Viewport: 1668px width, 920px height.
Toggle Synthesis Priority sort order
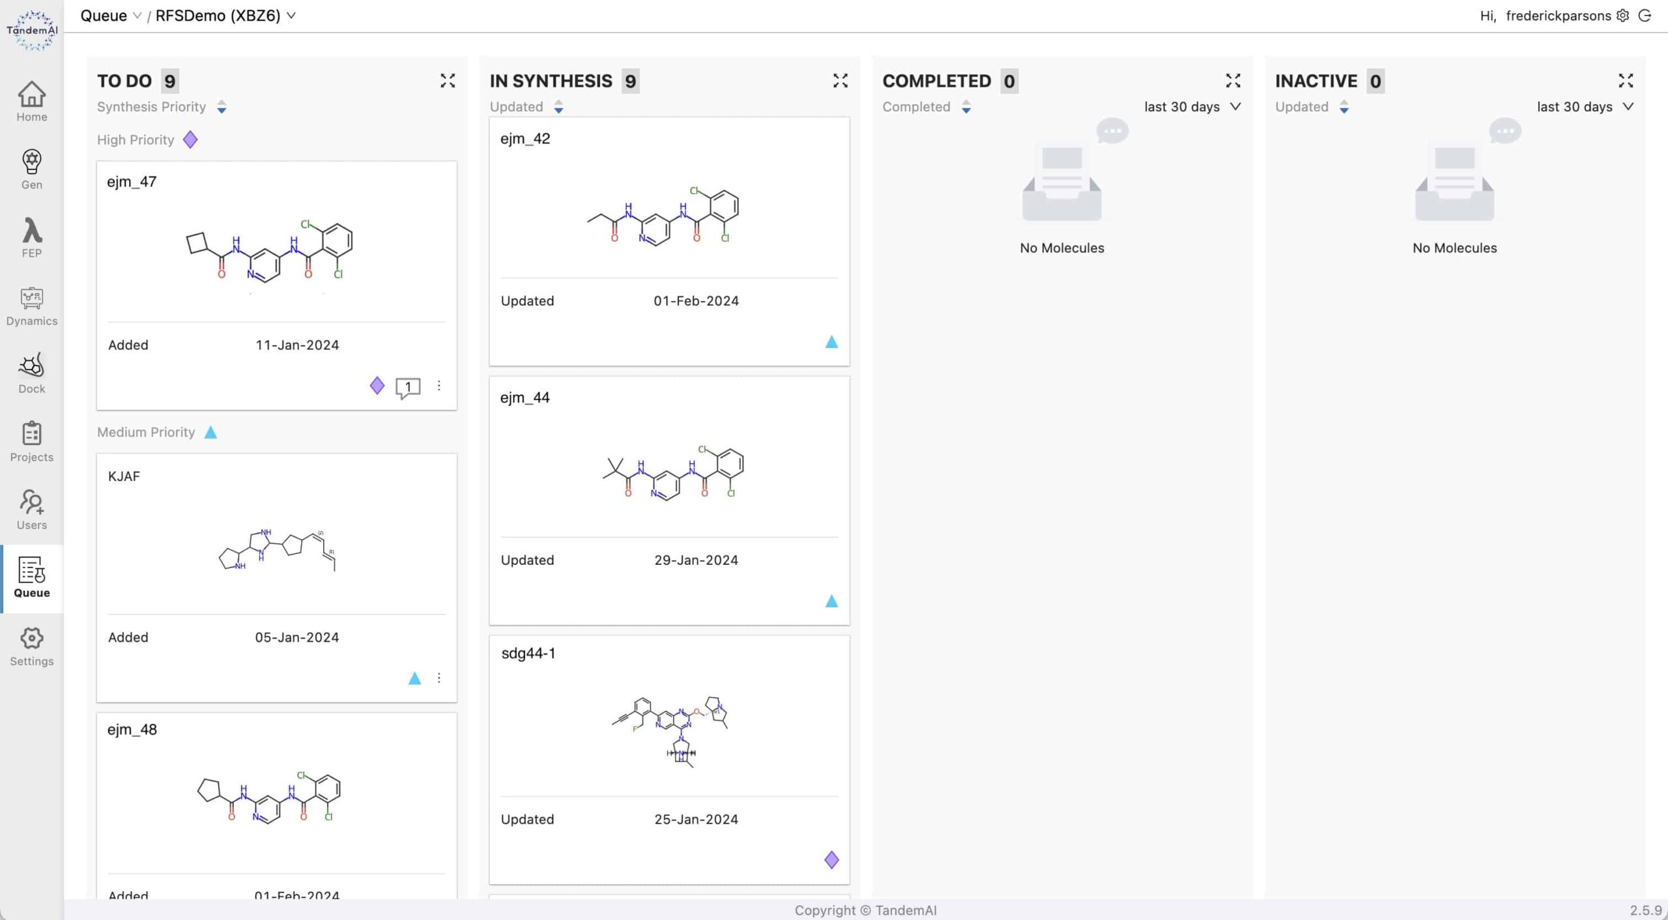click(222, 107)
